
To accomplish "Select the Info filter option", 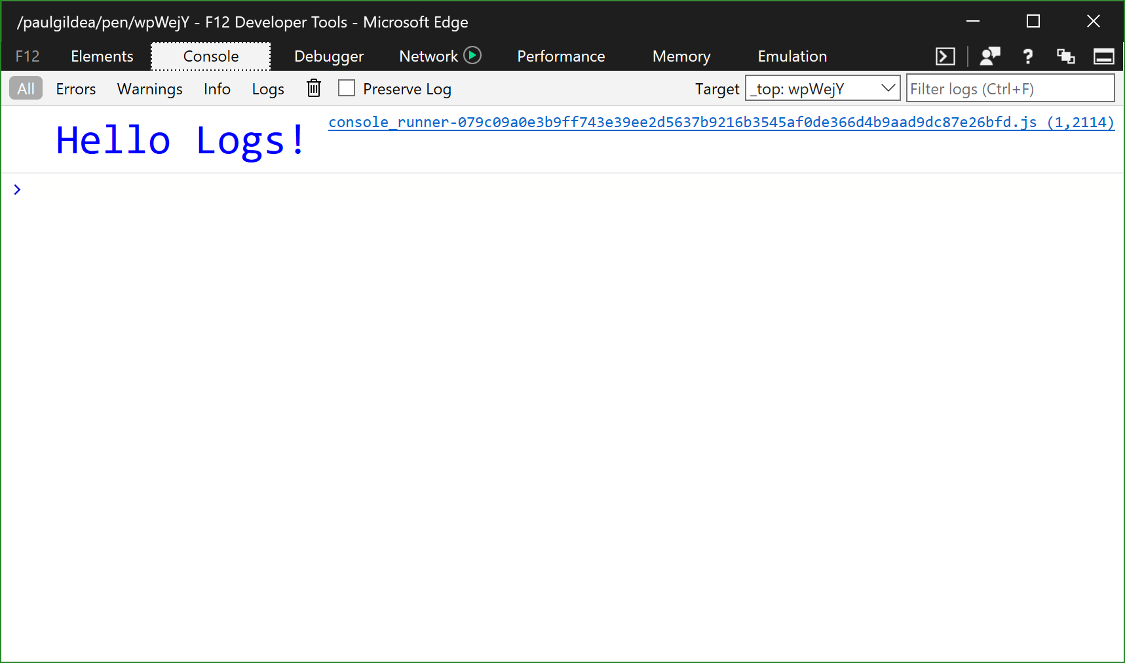I will point(217,88).
